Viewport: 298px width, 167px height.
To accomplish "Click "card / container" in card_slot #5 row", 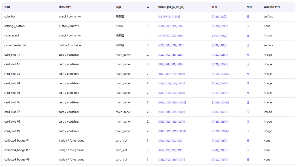I will [69, 93].
